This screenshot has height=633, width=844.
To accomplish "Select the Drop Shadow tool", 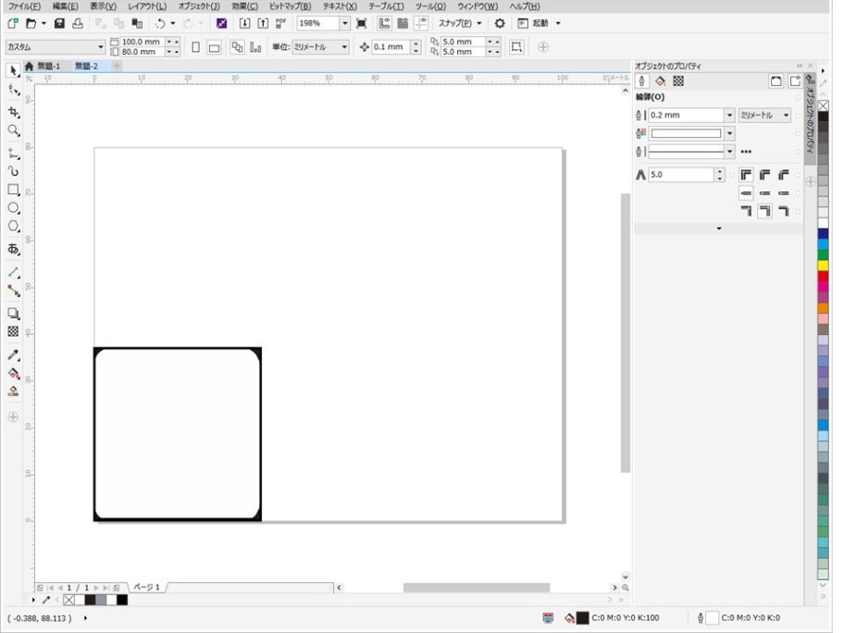I will coord(14,314).
